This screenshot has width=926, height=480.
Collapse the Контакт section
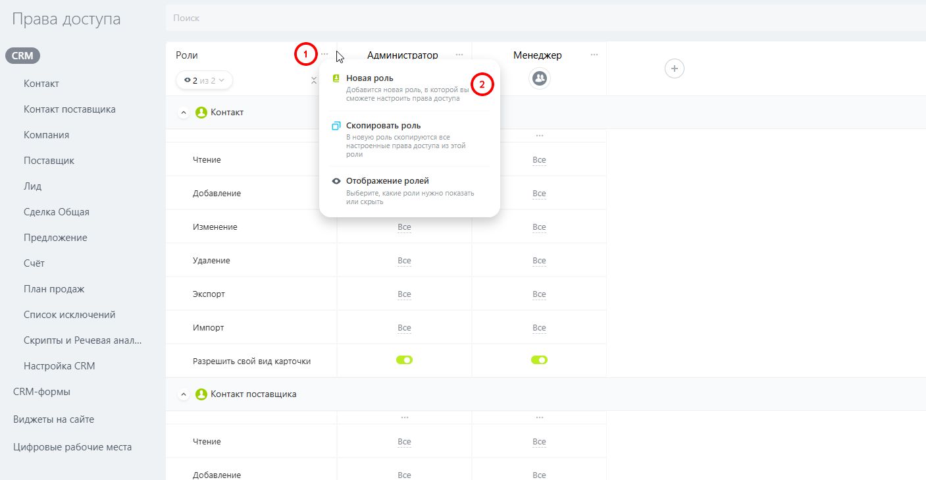pyautogui.click(x=184, y=113)
